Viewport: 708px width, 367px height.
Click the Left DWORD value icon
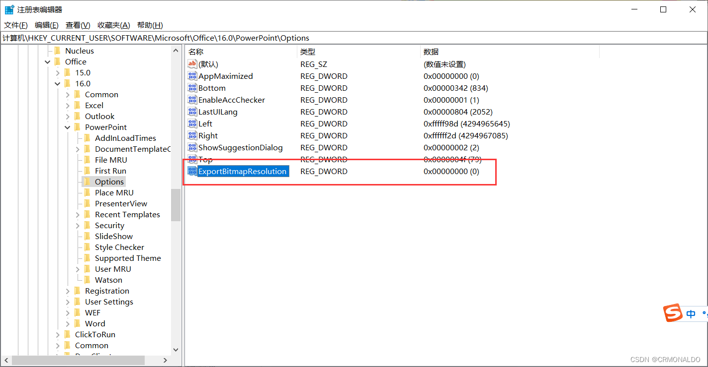192,123
